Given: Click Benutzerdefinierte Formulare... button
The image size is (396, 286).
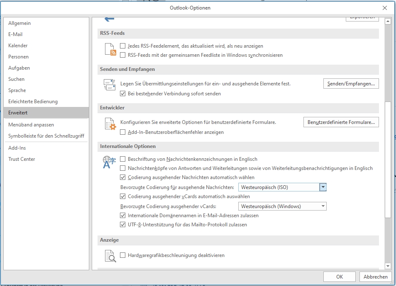Looking at the screenshot, I should coord(341,122).
